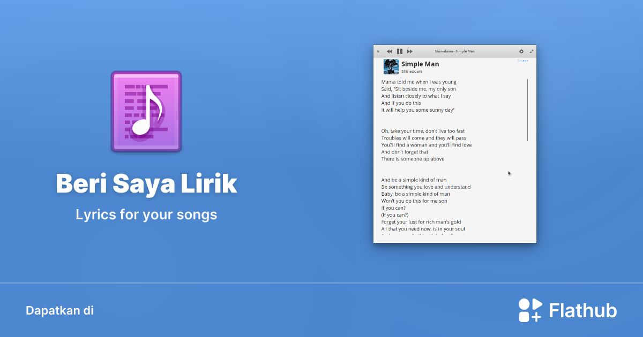Select the Beri Saya Lirik app icon
Screen dimensions: 643x337
(x=146, y=111)
